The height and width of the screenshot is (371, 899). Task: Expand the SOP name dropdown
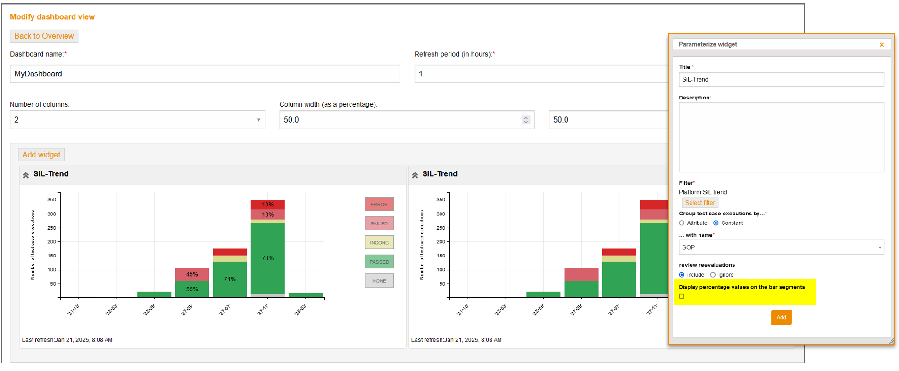tap(781, 247)
